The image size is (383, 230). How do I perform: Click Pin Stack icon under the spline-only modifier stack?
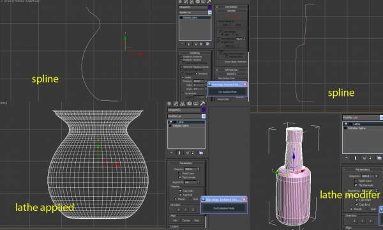click(x=182, y=44)
